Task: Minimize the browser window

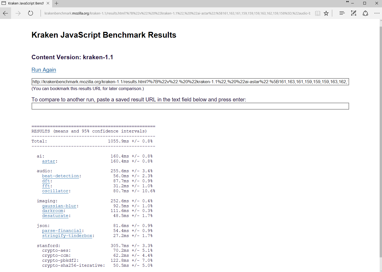Action: click(x=352, y=3)
